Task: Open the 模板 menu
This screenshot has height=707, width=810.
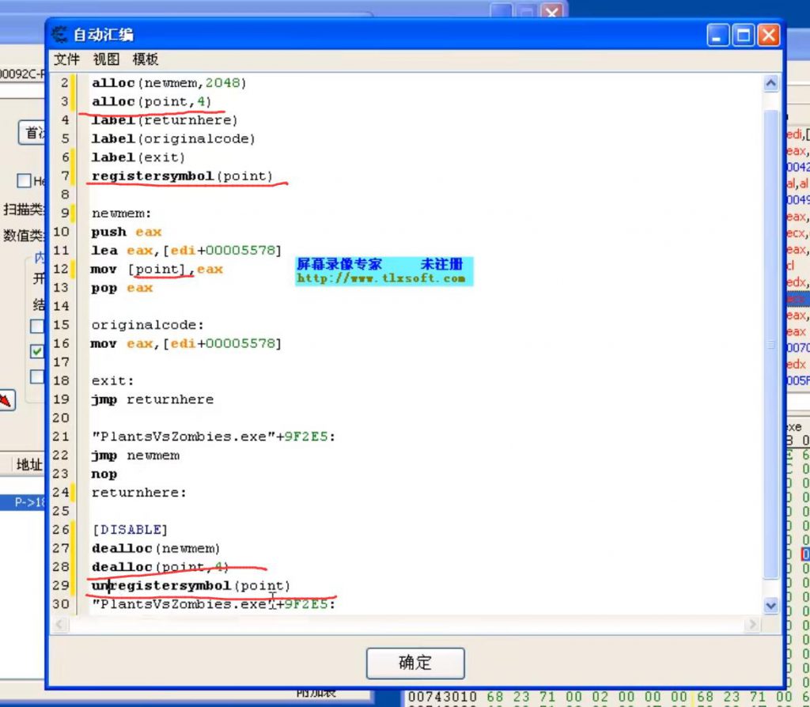Action: [146, 59]
